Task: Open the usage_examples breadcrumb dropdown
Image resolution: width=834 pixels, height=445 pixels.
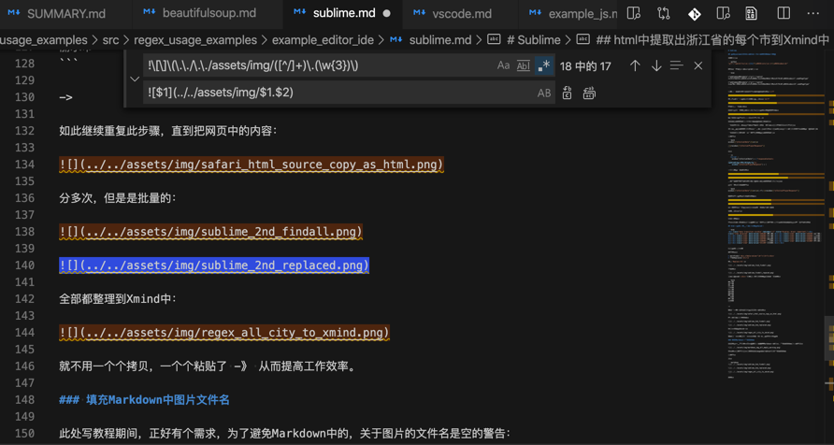Action: [44, 39]
